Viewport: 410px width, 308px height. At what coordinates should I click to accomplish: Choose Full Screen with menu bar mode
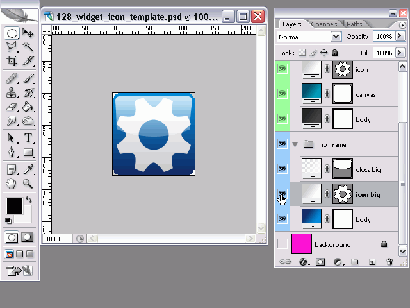tap(20, 254)
